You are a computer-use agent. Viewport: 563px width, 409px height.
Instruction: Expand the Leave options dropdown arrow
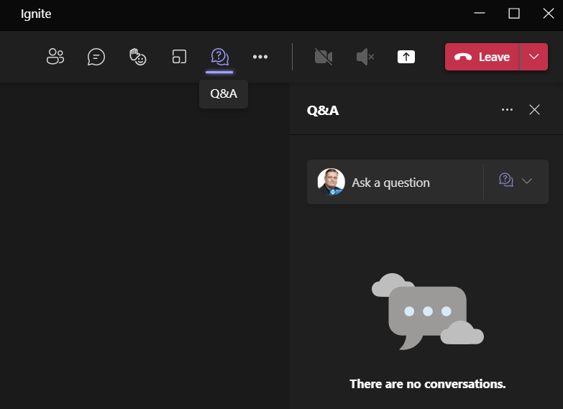click(x=533, y=57)
